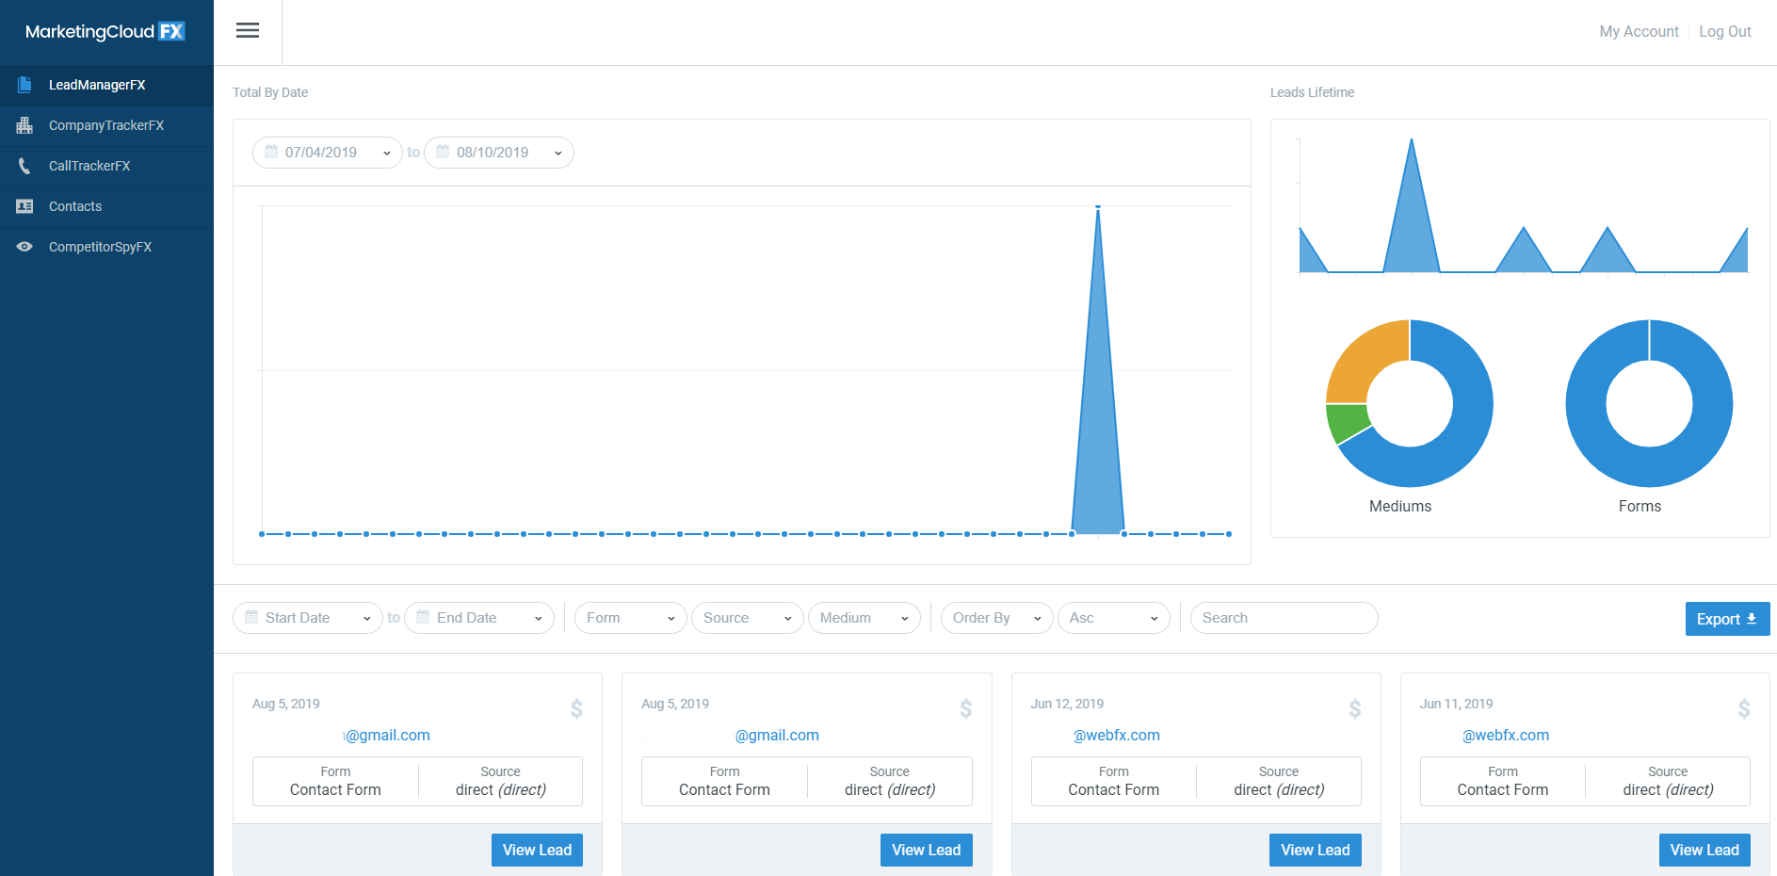Image resolution: width=1777 pixels, height=876 pixels.
Task: Click the Contacts card icon
Action: [24, 206]
